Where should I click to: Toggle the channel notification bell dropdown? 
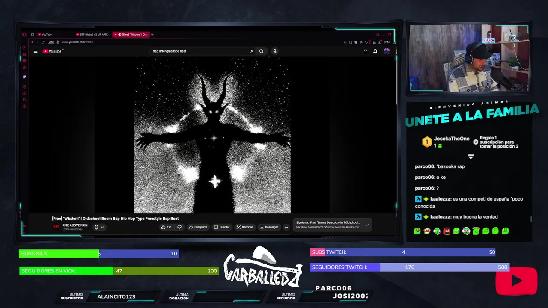coord(99,227)
